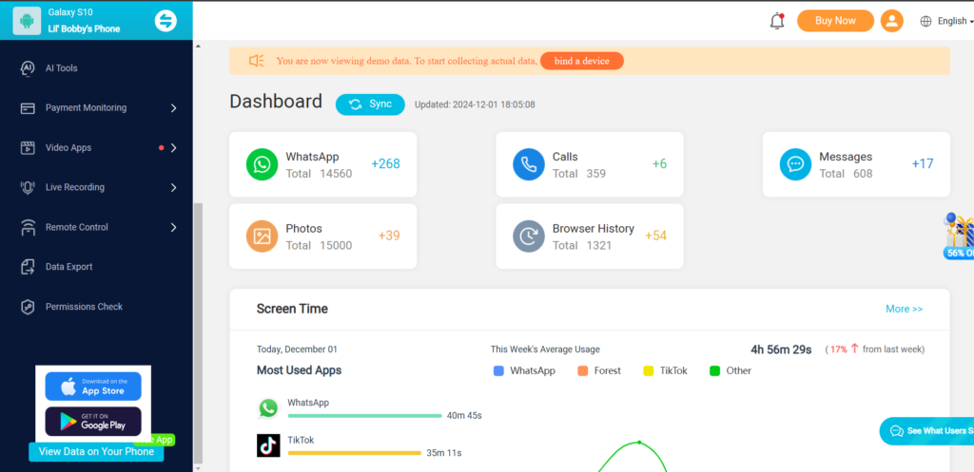The height and width of the screenshot is (472, 974).
Task: Click the Sync button
Action: (370, 104)
